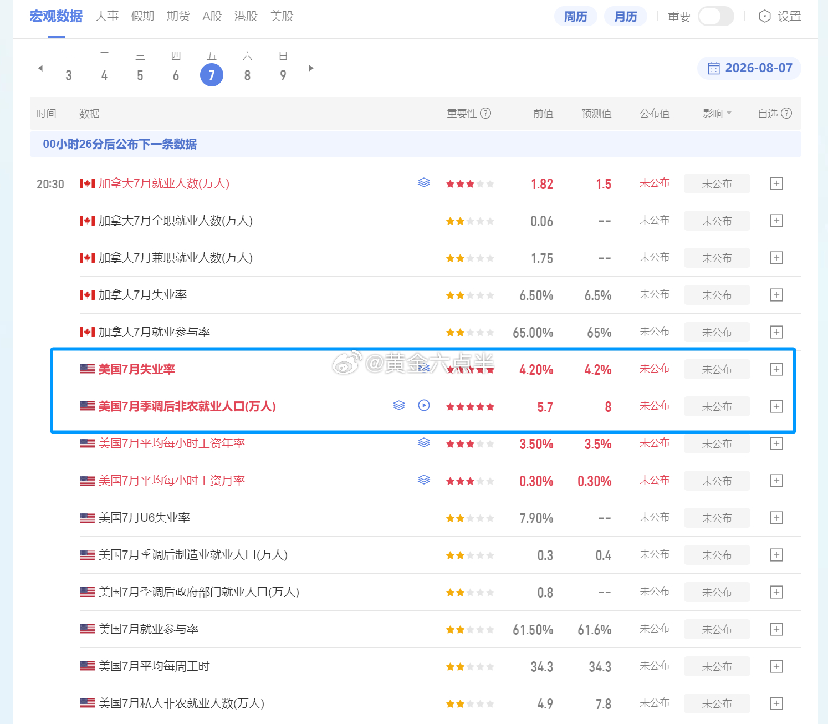Click 未公布 impact button for 美国7月失业率
This screenshot has width=828, height=724.
(x=717, y=369)
